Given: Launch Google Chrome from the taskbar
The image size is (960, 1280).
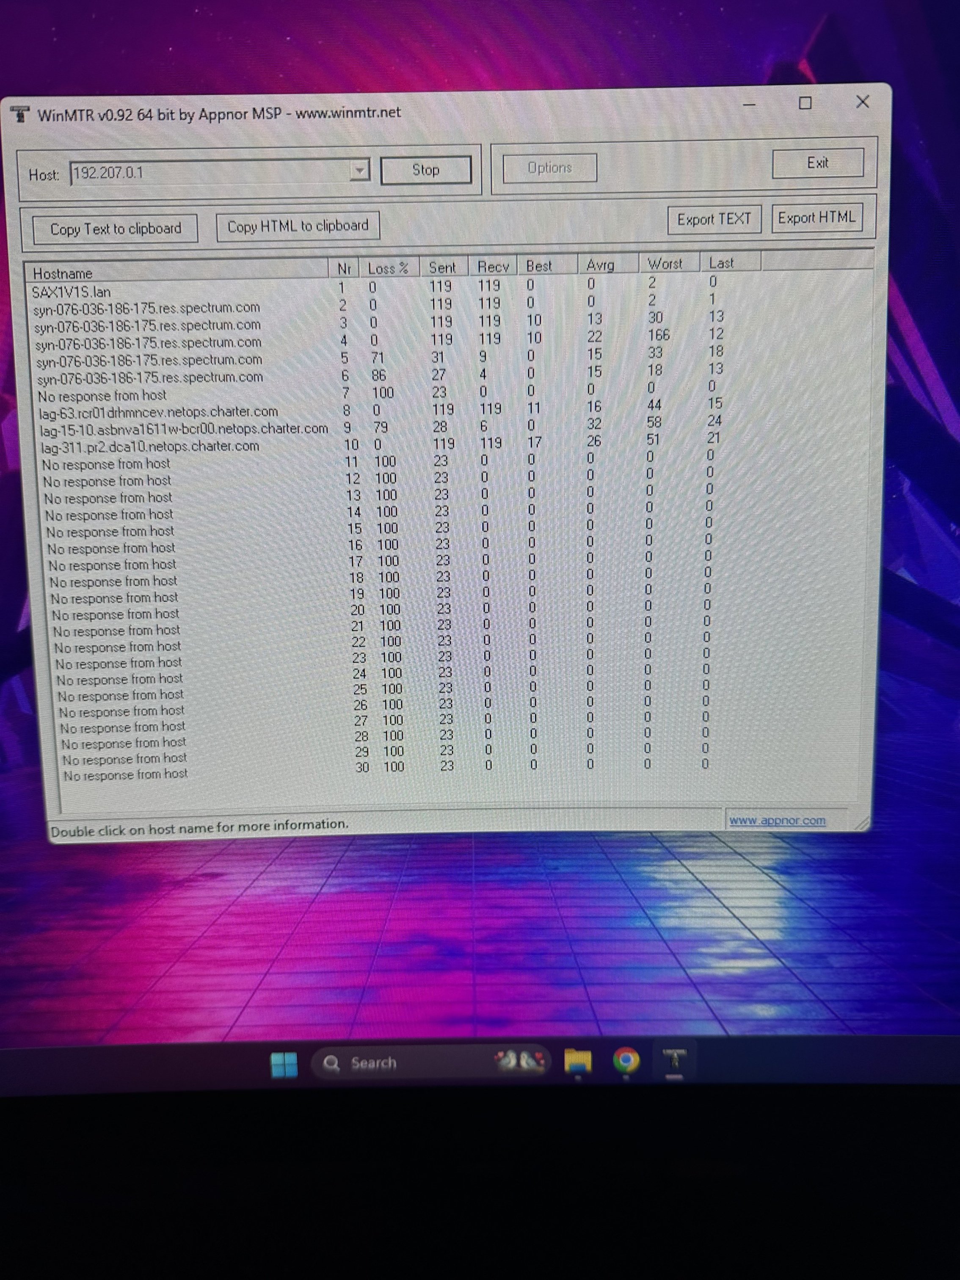Looking at the screenshot, I should 626,1060.
